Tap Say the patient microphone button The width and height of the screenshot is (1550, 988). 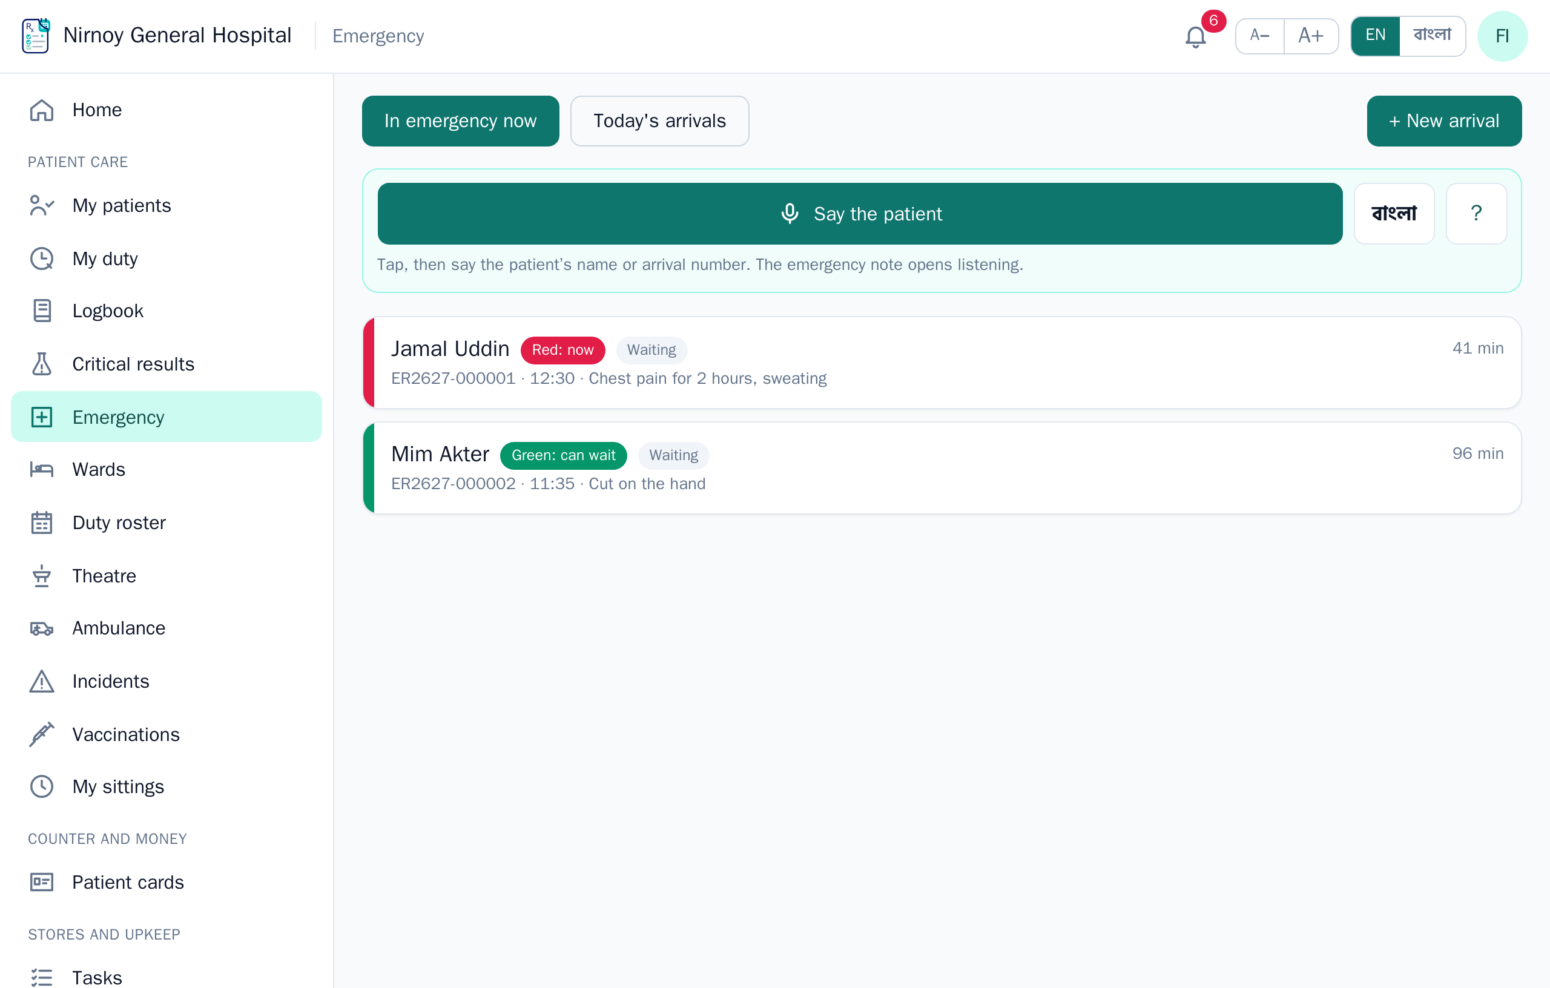point(859,214)
